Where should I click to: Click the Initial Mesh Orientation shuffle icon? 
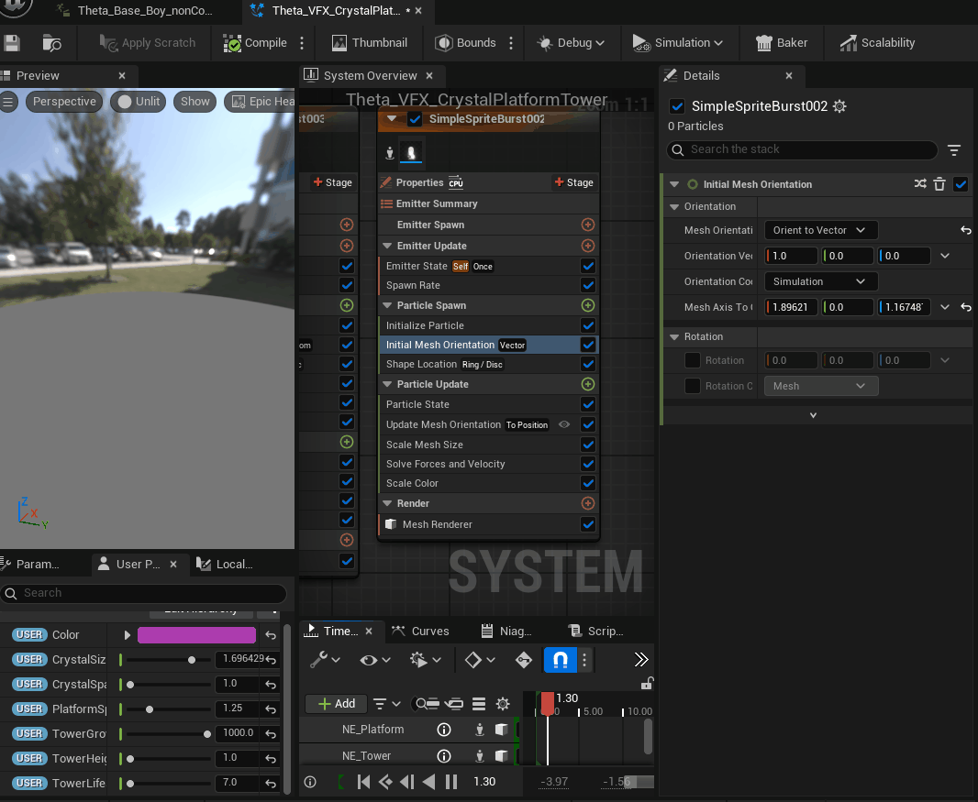click(x=920, y=184)
